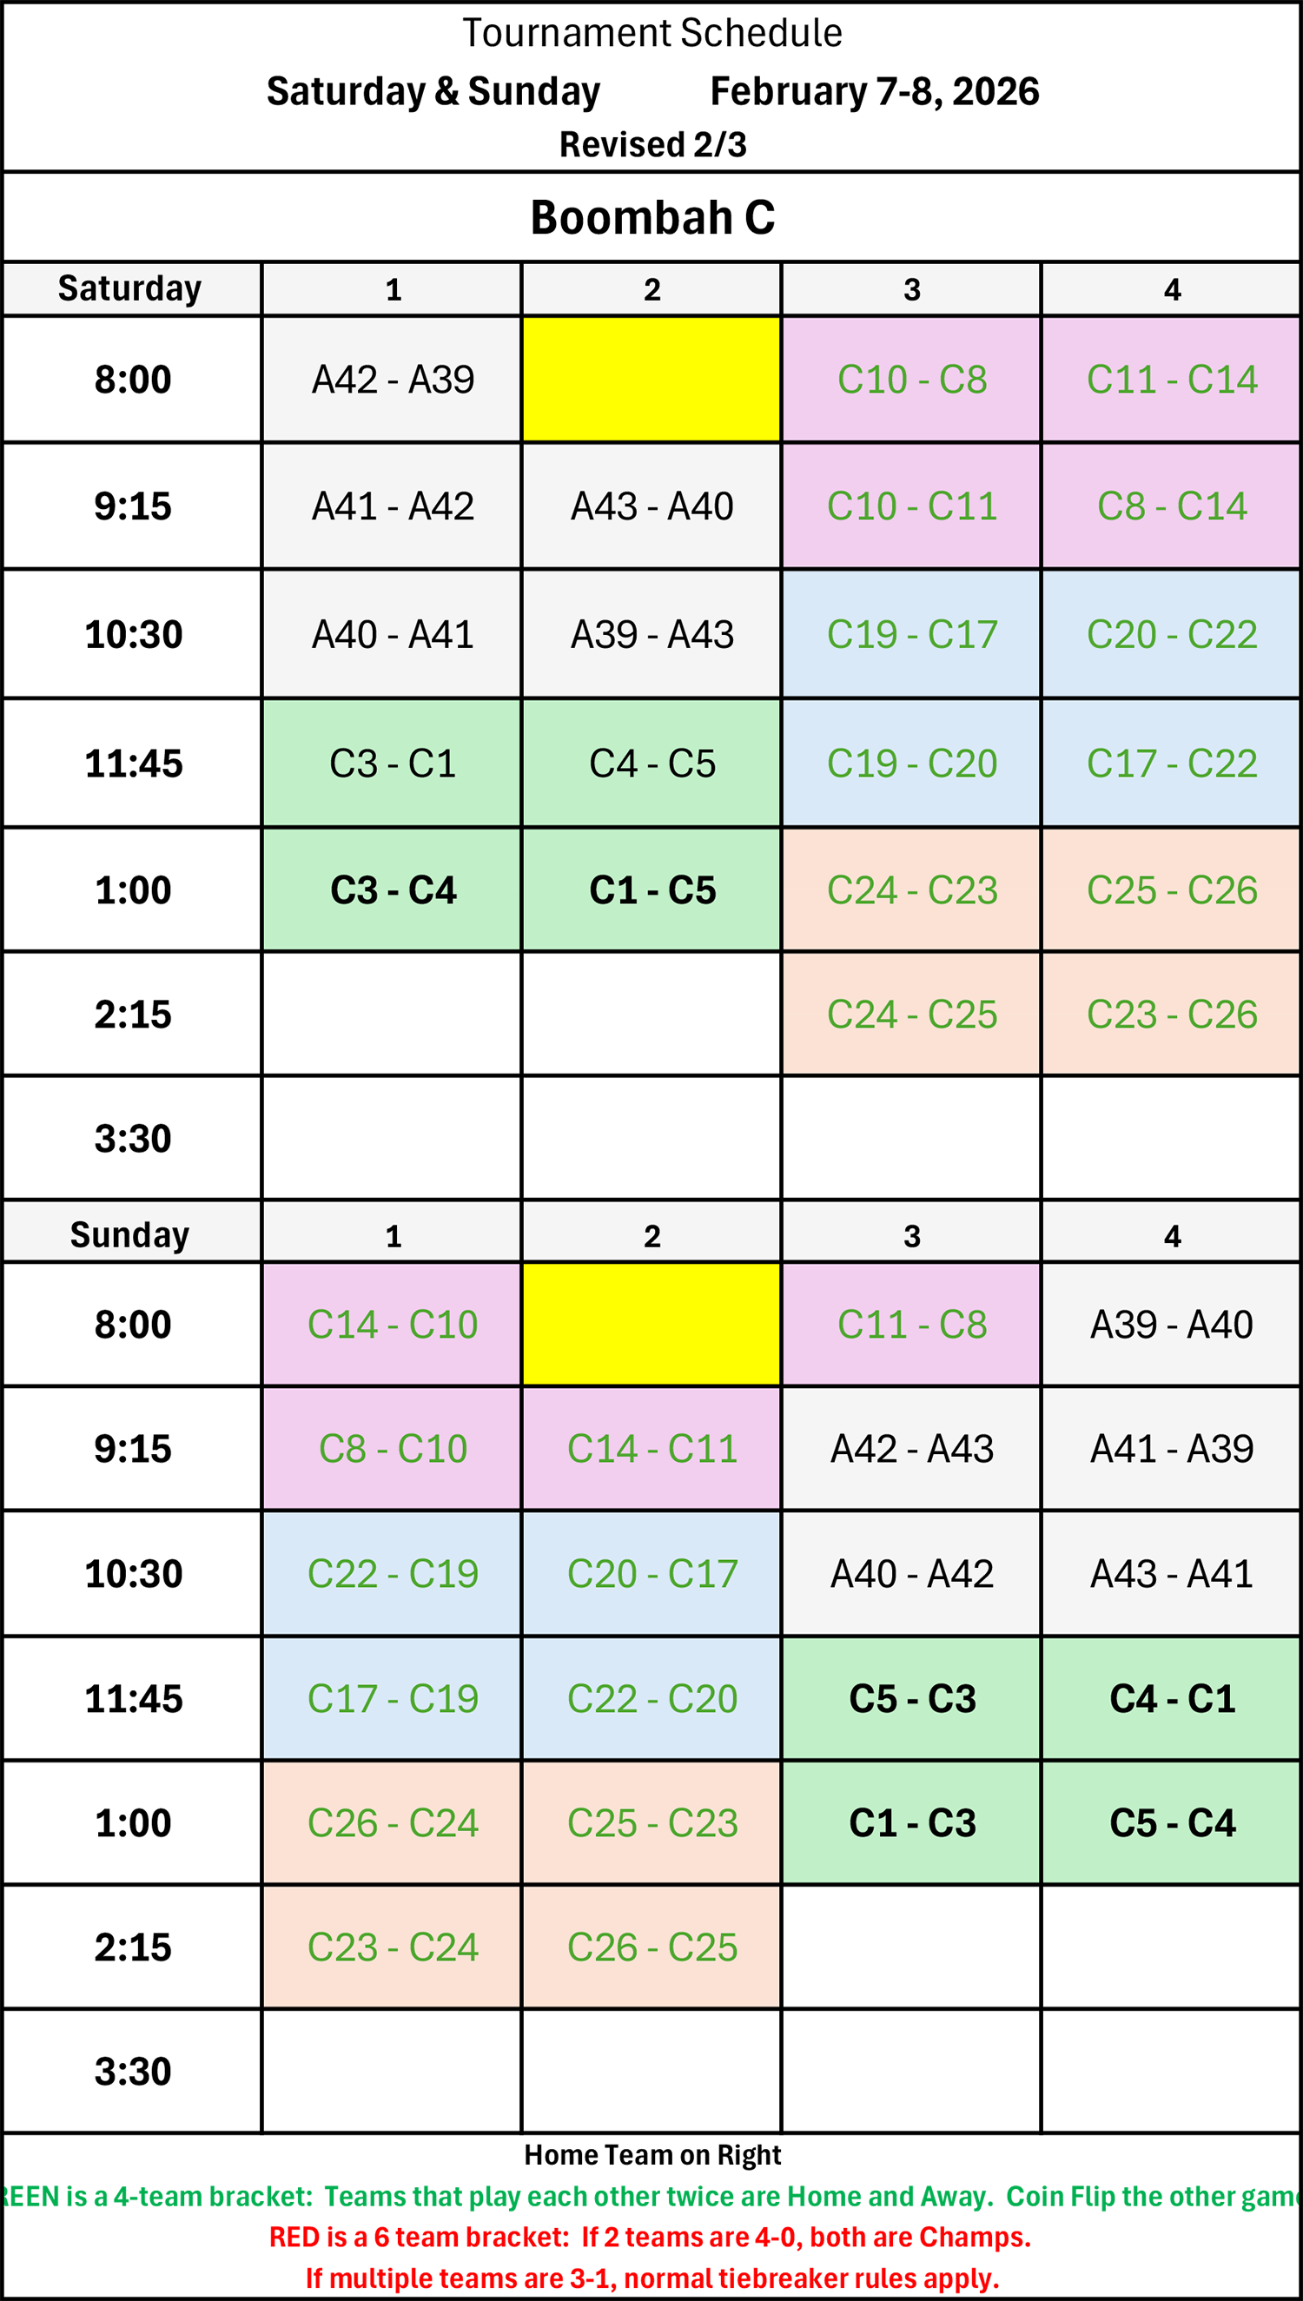Image resolution: width=1303 pixels, height=2301 pixels.
Task: Select the A43 - A40 game cell
Action: pos(651,506)
